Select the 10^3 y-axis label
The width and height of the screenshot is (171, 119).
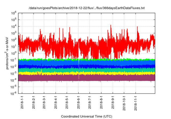(14, 33)
